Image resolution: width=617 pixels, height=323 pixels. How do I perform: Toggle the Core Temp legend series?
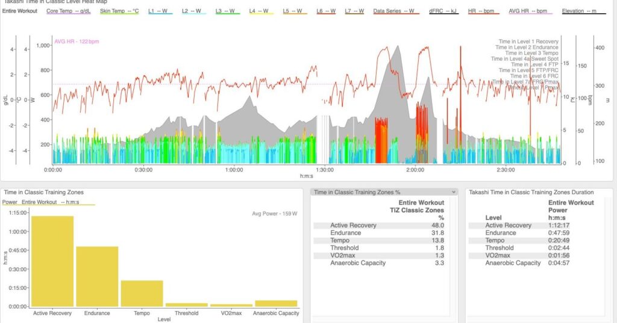[68, 11]
